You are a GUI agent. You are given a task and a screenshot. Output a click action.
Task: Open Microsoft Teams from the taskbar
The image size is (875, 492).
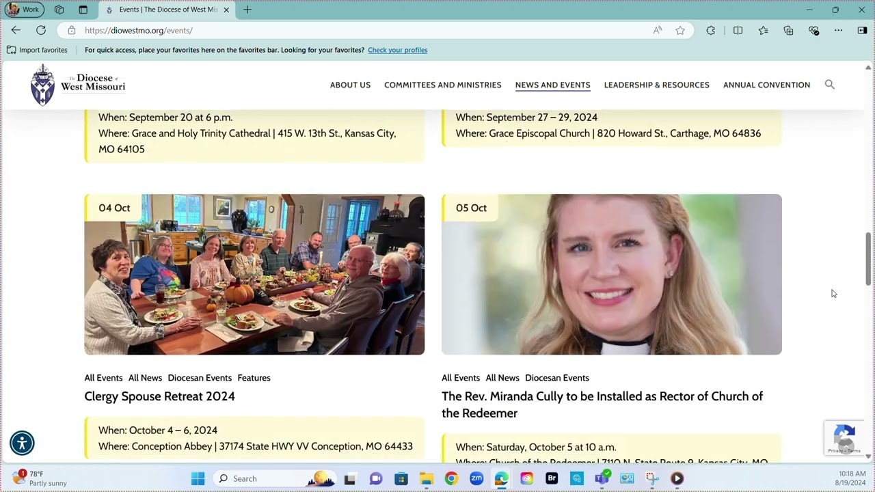tap(602, 478)
